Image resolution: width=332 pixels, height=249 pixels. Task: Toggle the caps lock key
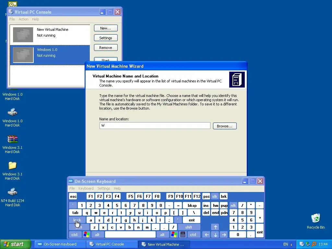tap(77, 220)
